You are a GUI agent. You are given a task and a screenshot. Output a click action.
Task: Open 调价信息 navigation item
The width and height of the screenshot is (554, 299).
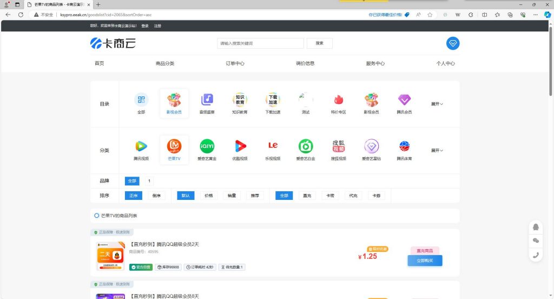pyautogui.click(x=305, y=63)
